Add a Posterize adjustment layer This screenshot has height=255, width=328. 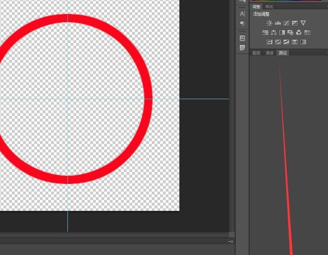tap(278, 42)
